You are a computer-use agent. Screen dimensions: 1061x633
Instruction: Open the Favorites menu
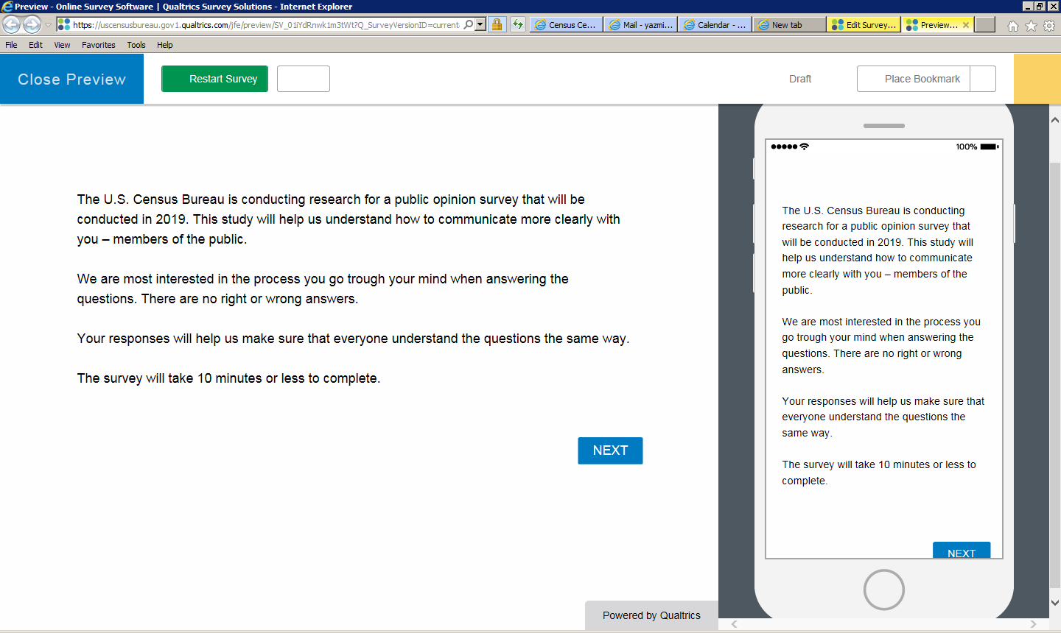pyautogui.click(x=98, y=45)
